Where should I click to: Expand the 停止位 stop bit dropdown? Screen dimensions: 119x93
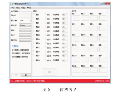tap(25, 35)
